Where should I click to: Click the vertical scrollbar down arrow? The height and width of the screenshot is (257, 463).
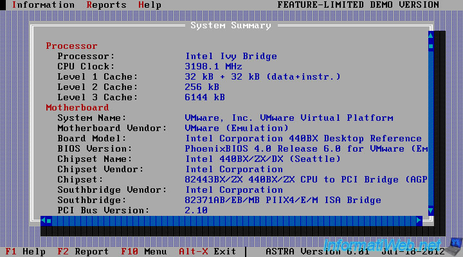[x=431, y=211]
